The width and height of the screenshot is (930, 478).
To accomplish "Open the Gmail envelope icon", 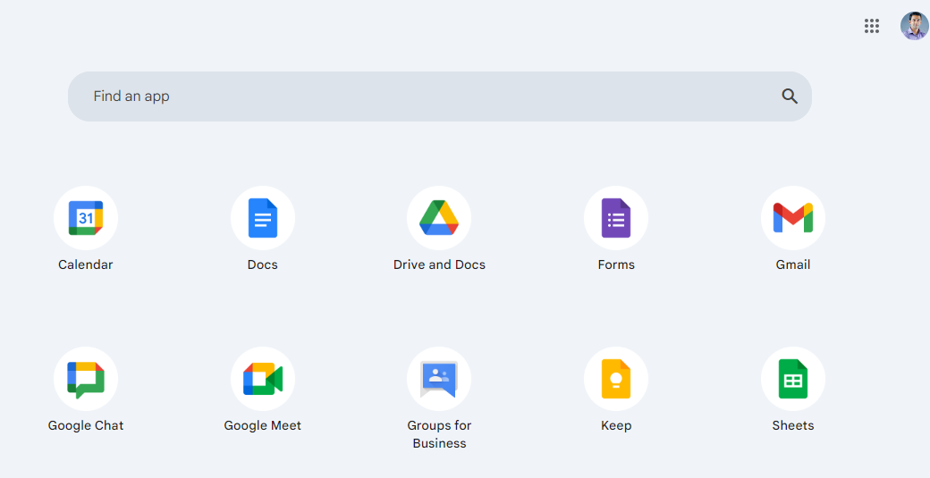I will tap(793, 218).
